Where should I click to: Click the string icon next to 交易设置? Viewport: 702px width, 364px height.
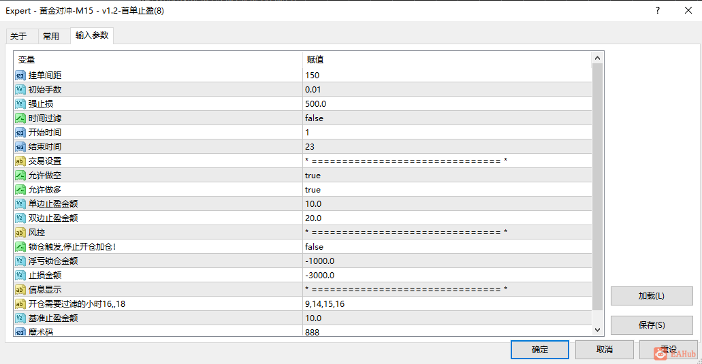20,161
